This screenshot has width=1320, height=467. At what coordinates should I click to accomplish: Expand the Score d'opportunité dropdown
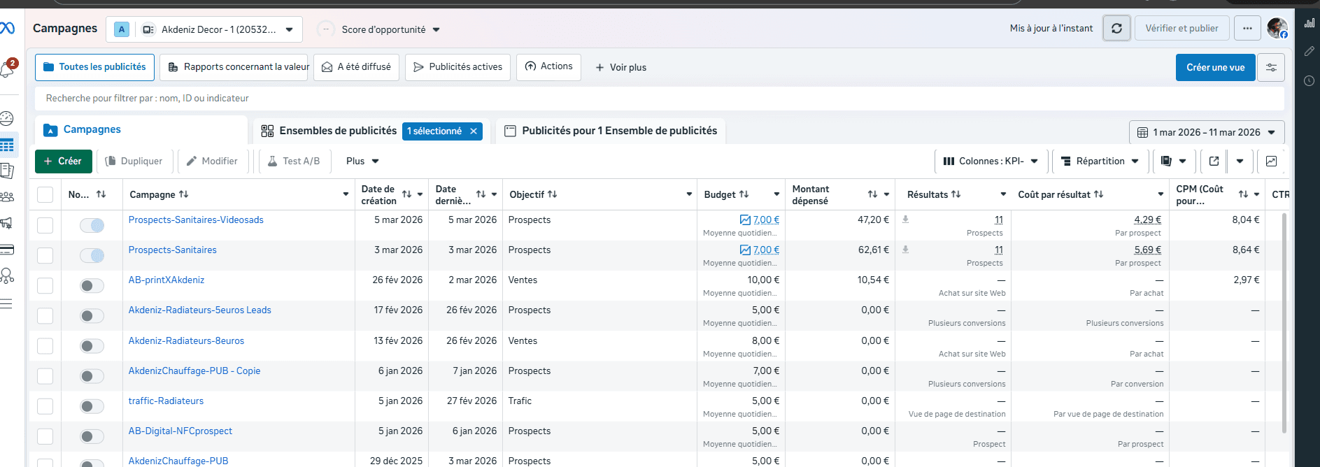coord(380,29)
